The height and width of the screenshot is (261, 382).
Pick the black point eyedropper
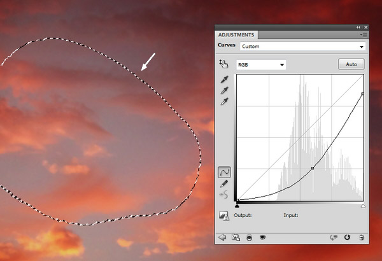pyautogui.click(x=223, y=79)
